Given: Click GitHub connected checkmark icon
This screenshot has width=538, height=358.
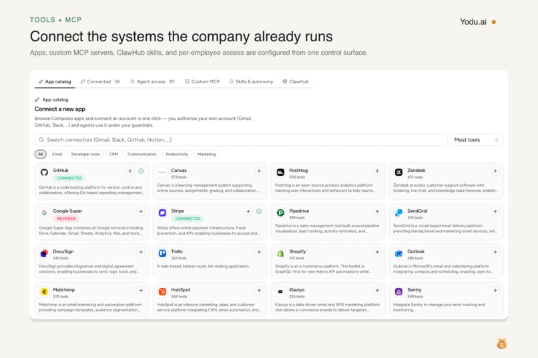Looking at the screenshot, I should click(x=141, y=171).
